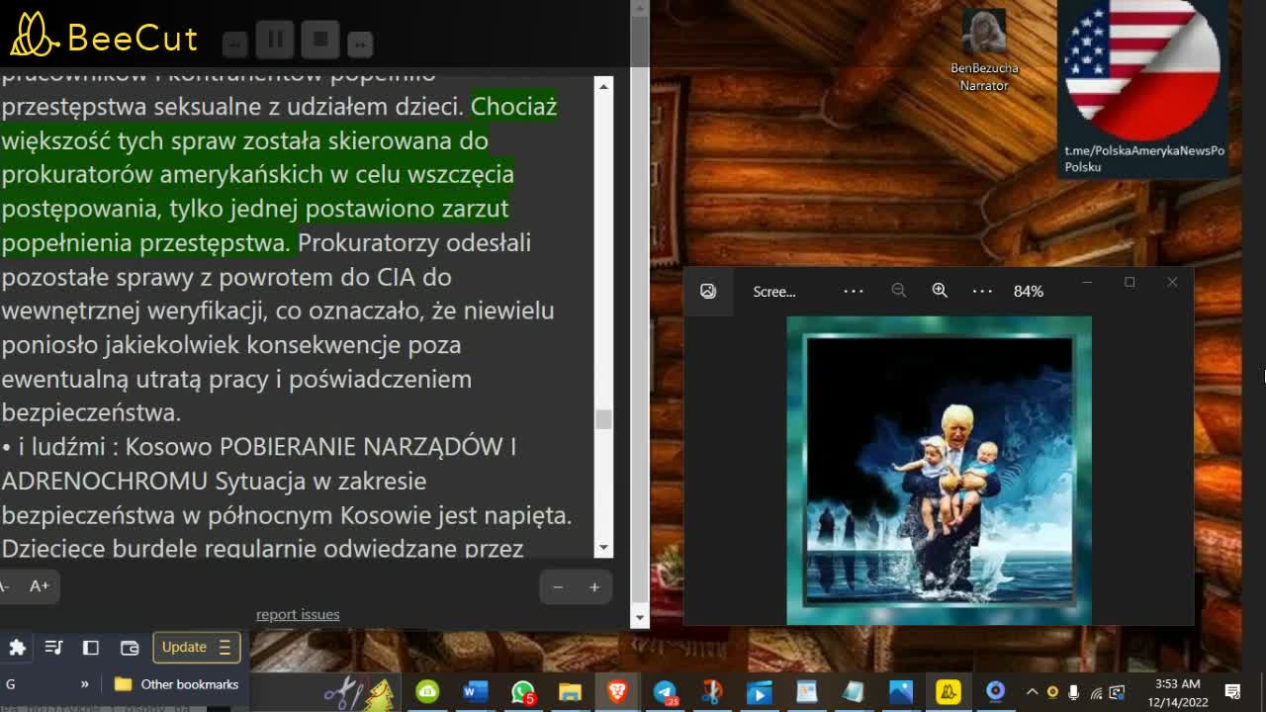Expand hidden bookmarks with the chevron

[x=84, y=683]
